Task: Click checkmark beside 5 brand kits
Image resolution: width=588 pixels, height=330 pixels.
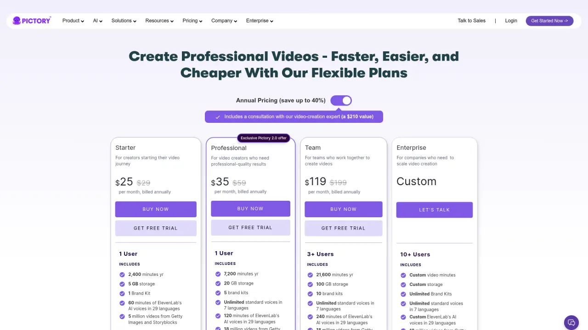Action: [218, 293]
